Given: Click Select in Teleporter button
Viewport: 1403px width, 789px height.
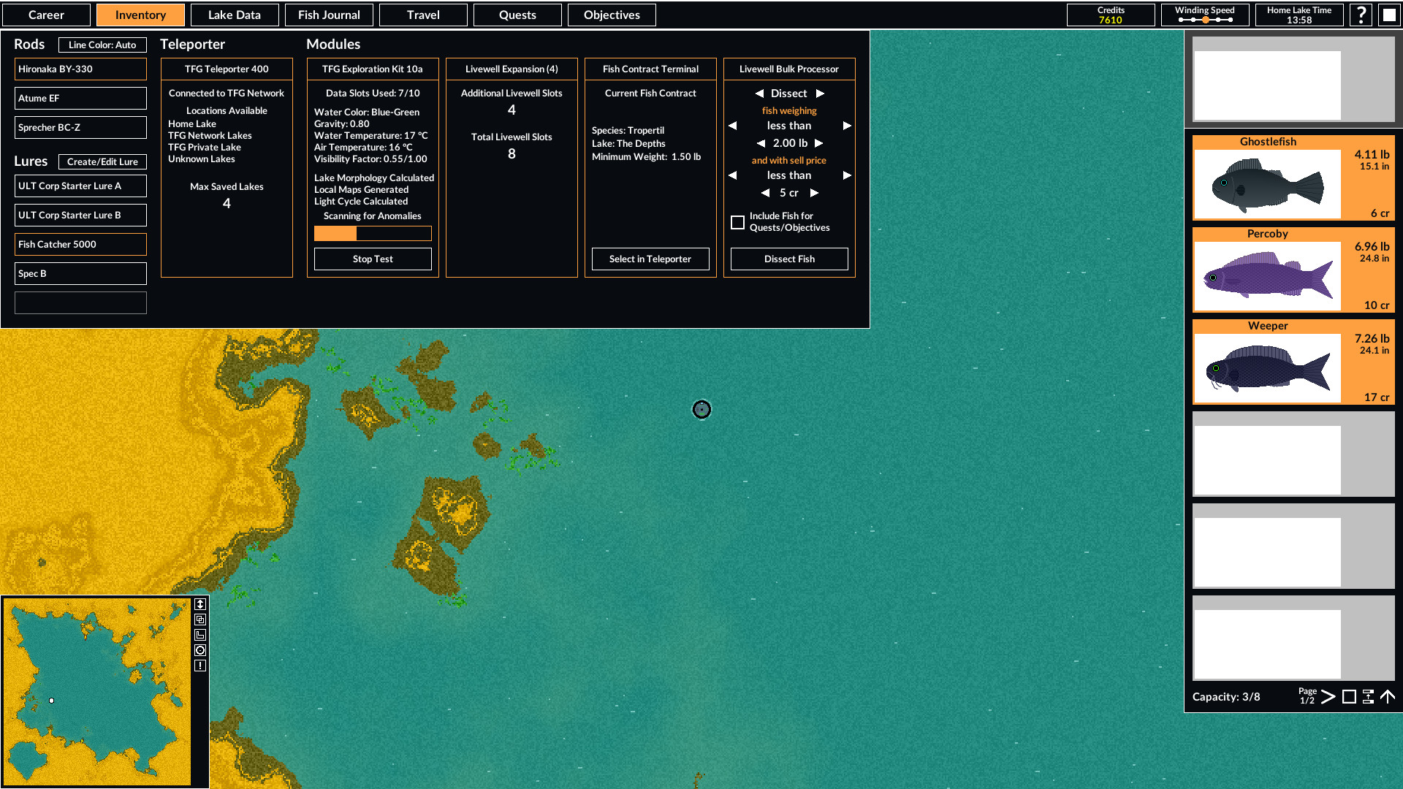Looking at the screenshot, I should [x=650, y=259].
